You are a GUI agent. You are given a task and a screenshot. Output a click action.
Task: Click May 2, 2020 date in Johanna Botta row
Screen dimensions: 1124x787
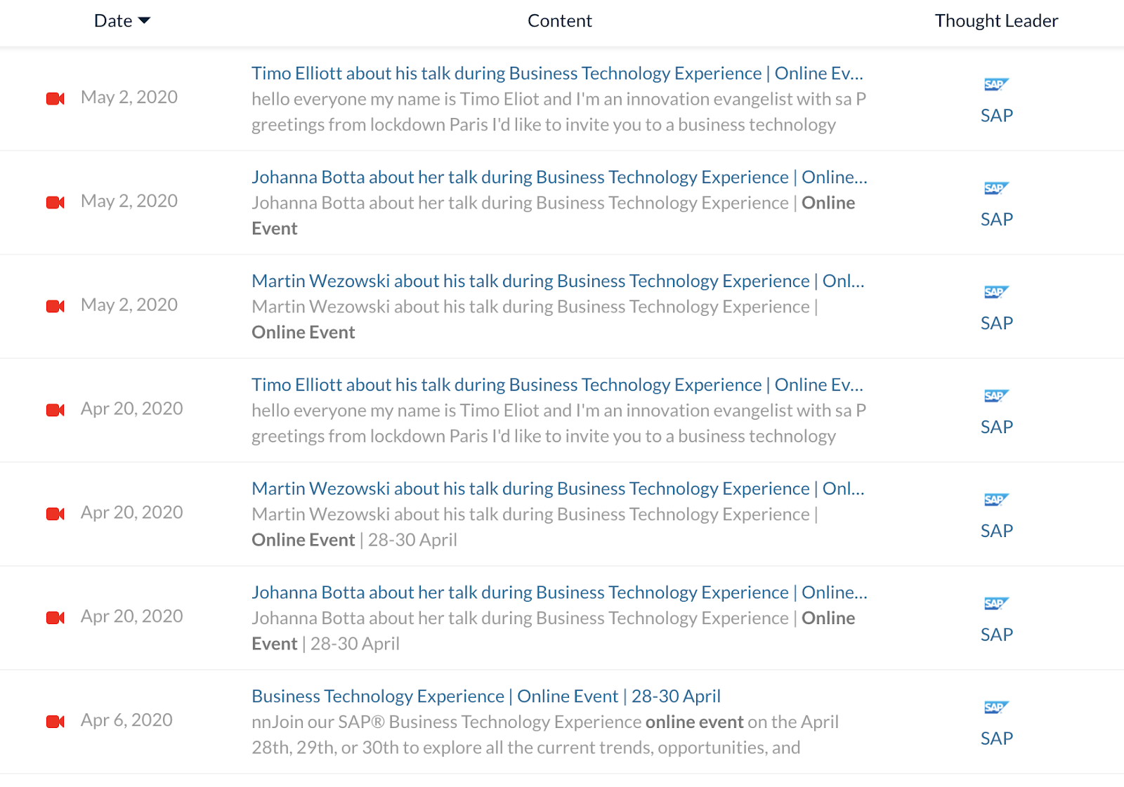click(x=129, y=201)
